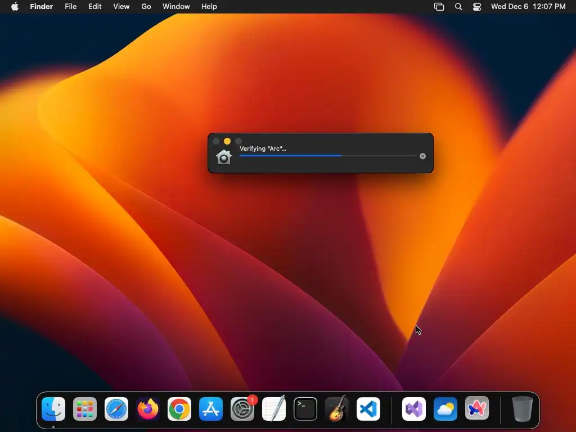Viewport: 576px width, 432px height.
Task: Open the Window menu
Action: (x=176, y=7)
